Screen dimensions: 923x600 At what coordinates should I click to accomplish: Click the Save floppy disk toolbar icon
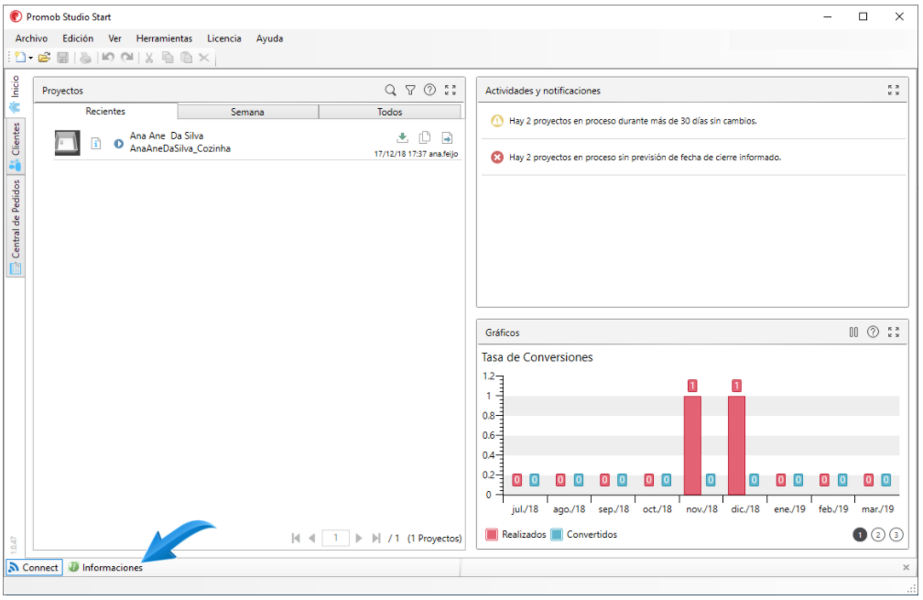(x=63, y=58)
